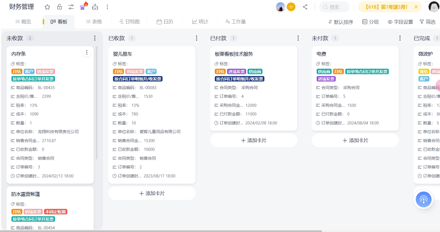Click the 未付款 column title

pyautogui.click(x=320, y=38)
